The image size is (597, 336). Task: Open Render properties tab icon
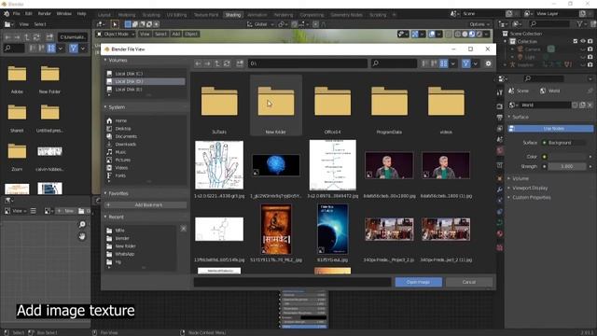(500, 105)
